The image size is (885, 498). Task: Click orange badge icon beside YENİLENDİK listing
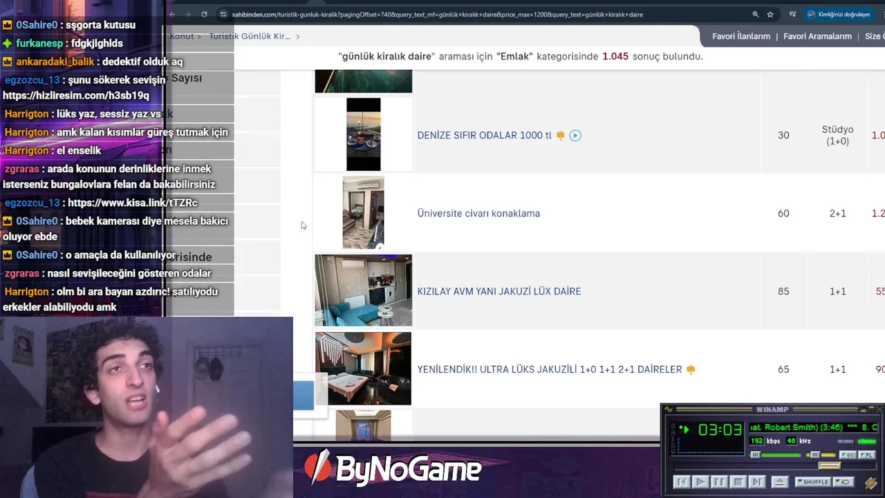(x=690, y=369)
